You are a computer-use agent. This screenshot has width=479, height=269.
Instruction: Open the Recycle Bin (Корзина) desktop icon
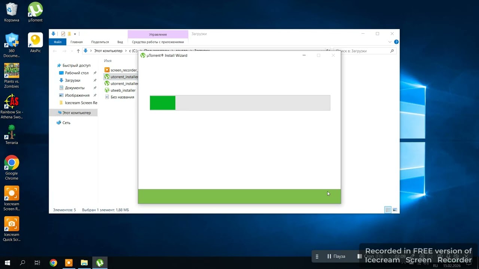pos(12,12)
